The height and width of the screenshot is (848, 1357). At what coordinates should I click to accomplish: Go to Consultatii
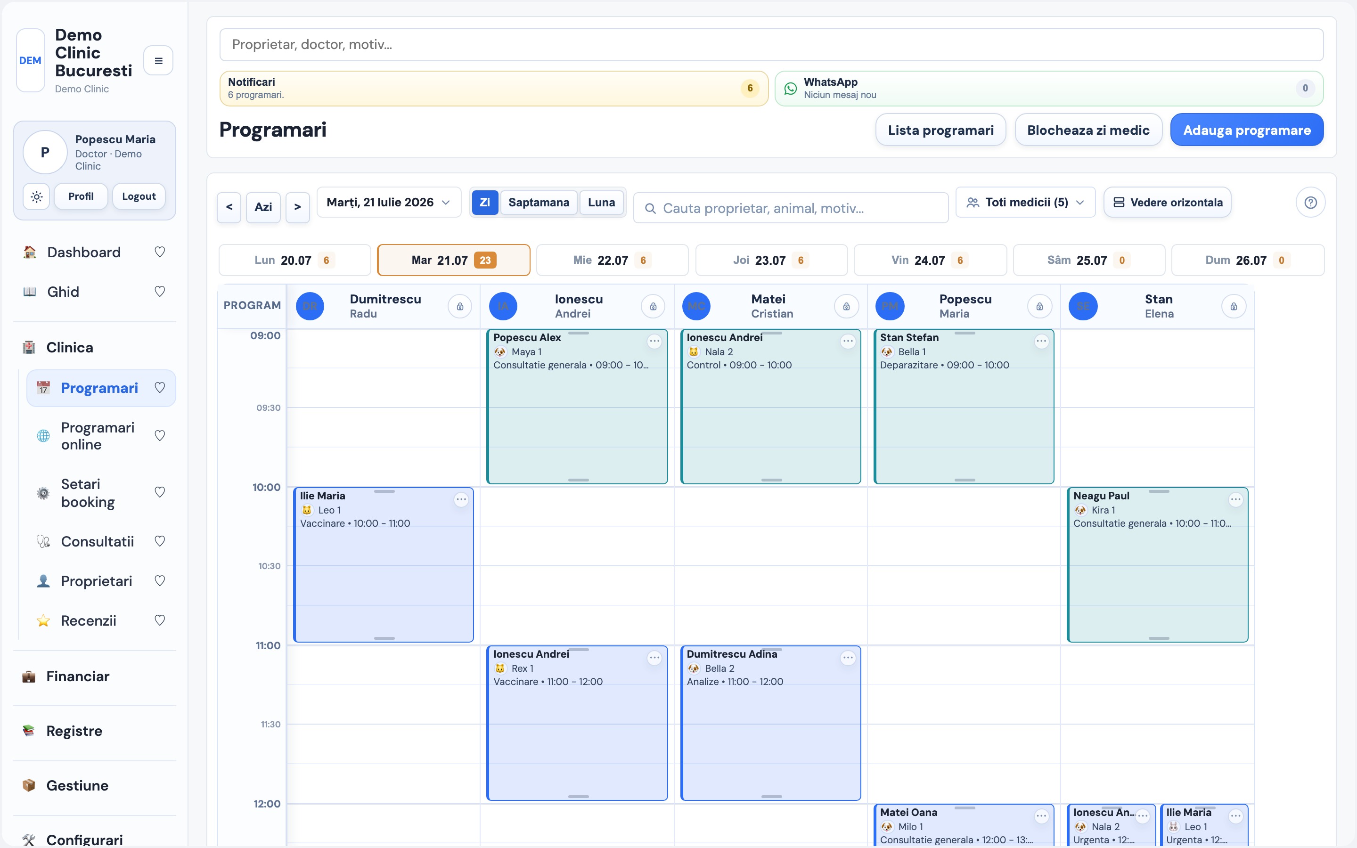click(97, 541)
